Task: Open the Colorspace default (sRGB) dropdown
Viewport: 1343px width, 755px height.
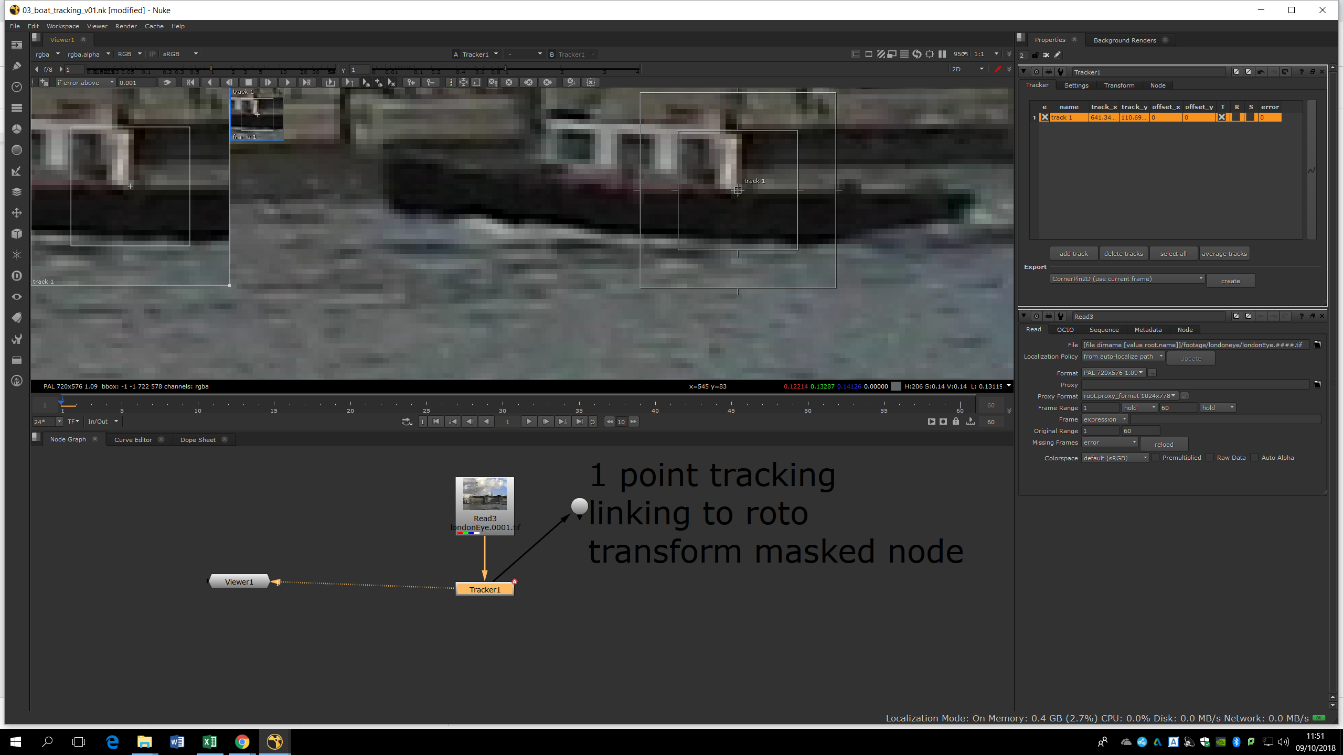Action: pyautogui.click(x=1115, y=458)
